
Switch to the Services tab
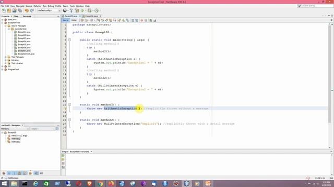[27, 16]
